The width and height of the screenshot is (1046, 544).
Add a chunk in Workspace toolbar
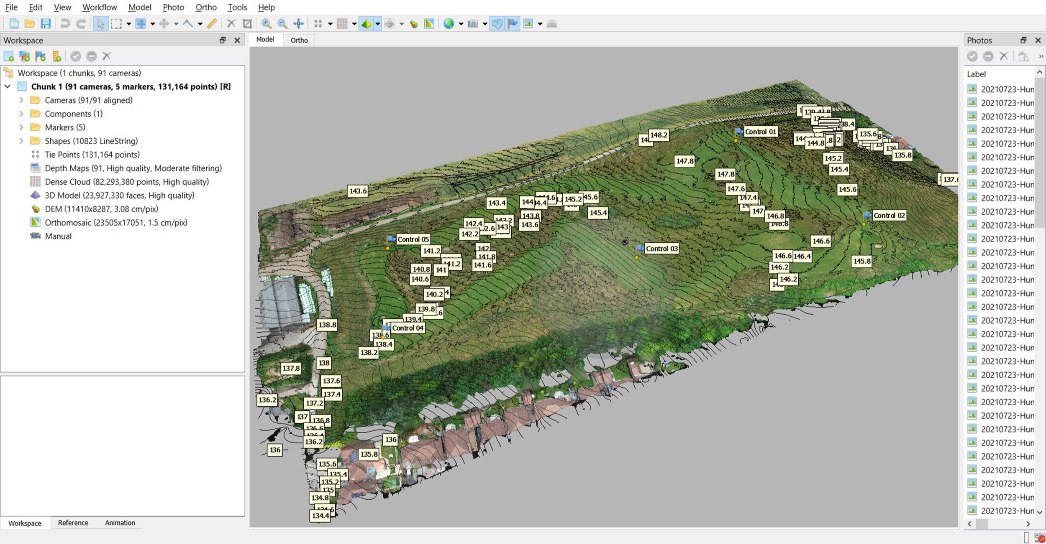click(x=9, y=56)
